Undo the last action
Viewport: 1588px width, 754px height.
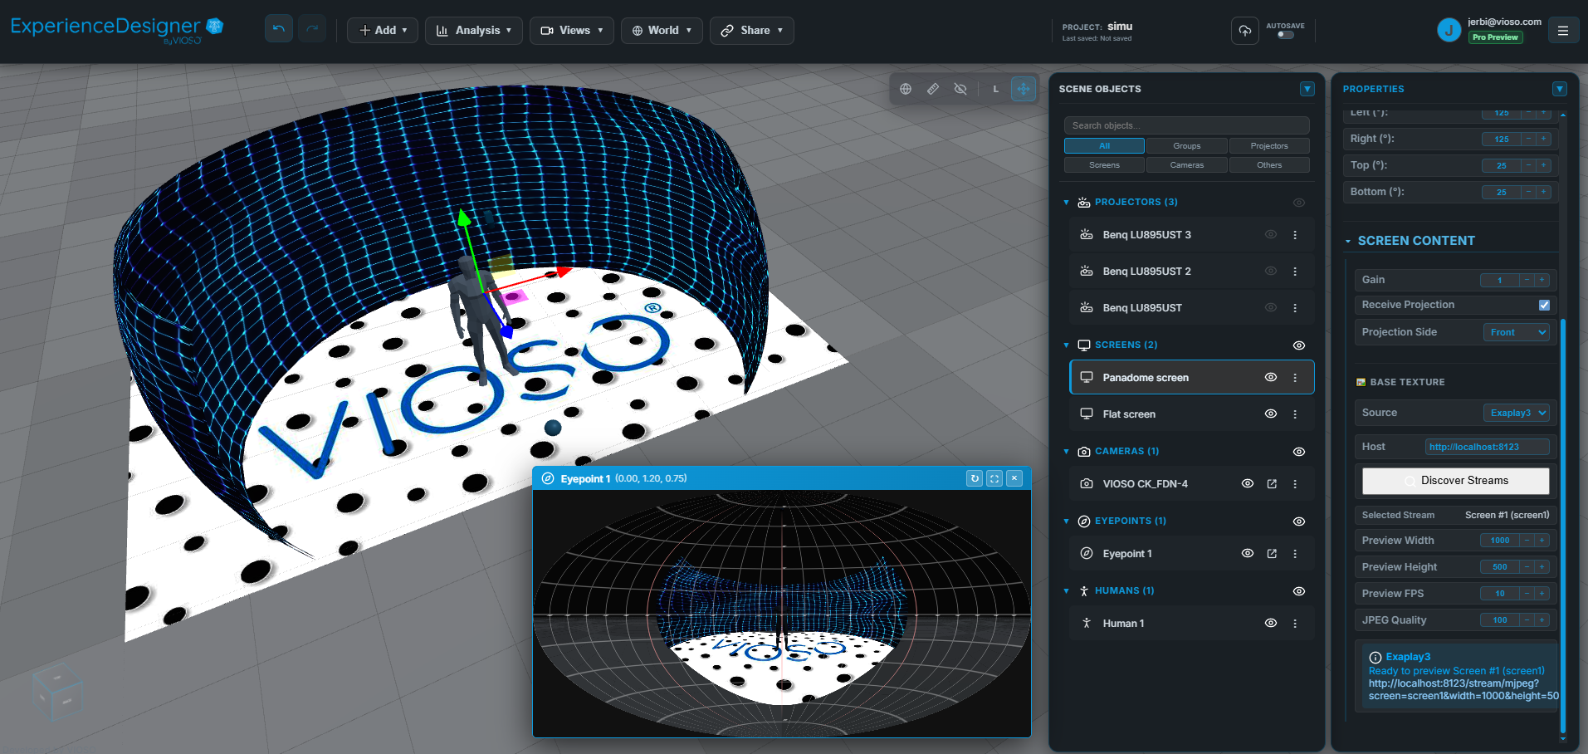(278, 30)
